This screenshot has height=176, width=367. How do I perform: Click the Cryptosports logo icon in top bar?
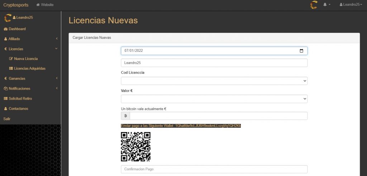coord(314,5)
